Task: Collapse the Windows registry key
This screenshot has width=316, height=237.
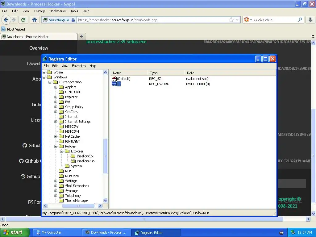Action: pos(44,77)
